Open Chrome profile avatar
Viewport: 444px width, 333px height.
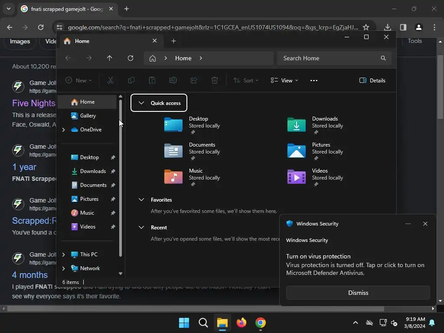click(419, 27)
